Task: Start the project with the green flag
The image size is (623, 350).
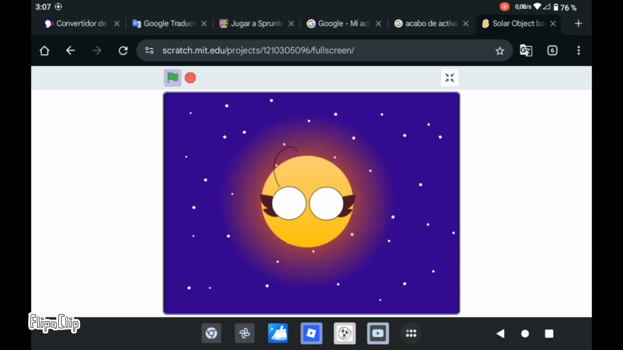Action: click(x=173, y=78)
